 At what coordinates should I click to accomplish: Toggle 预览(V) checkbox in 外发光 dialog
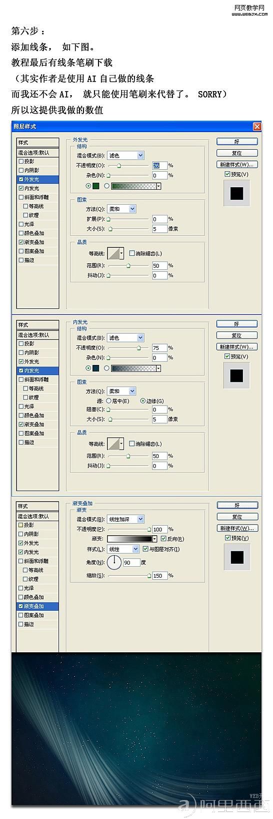tap(227, 174)
